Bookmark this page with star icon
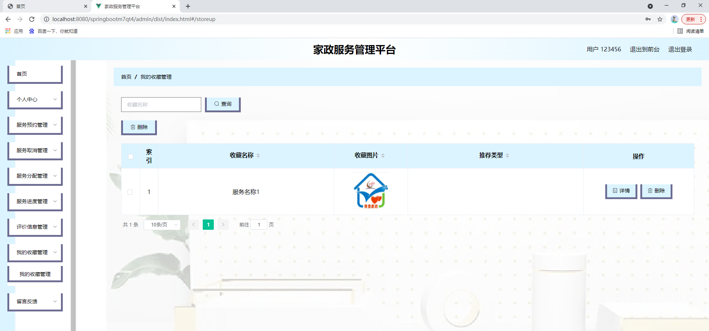The height and width of the screenshot is (331, 709). [x=660, y=19]
